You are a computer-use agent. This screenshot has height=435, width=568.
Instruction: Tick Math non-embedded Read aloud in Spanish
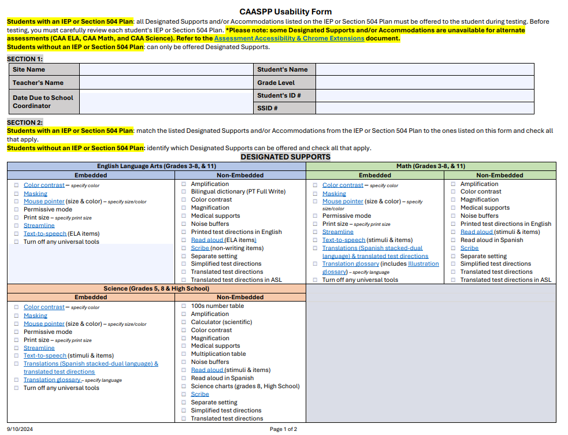pyautogui.click(x=453, y=240)
